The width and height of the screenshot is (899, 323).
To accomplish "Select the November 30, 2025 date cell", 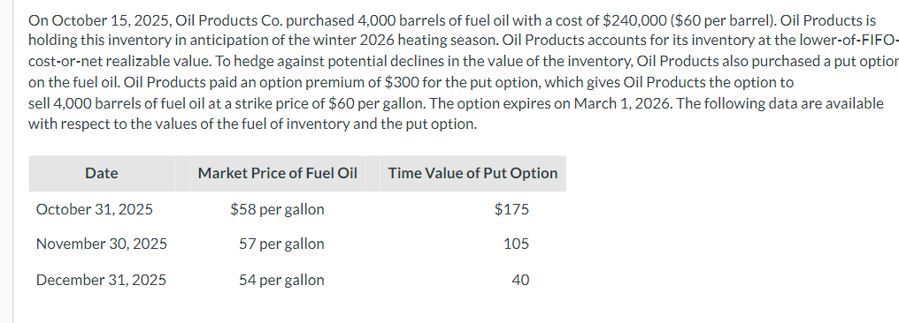I will pos(102,244).
